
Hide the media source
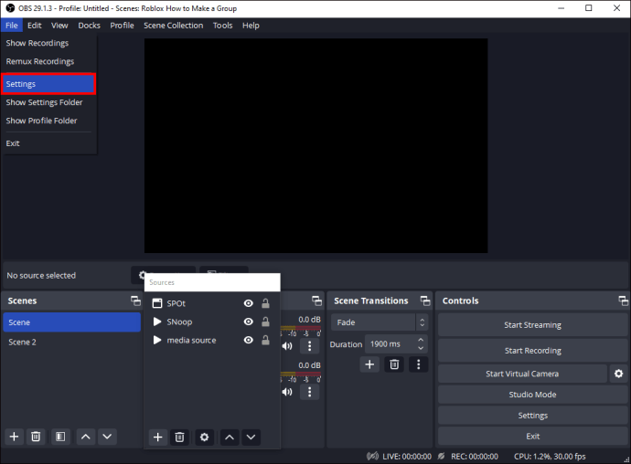pos(249,340)
